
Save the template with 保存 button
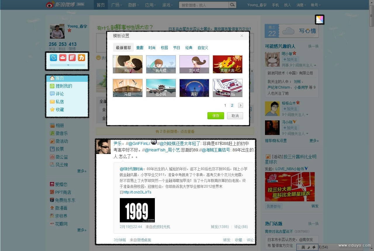click(216, 116)
